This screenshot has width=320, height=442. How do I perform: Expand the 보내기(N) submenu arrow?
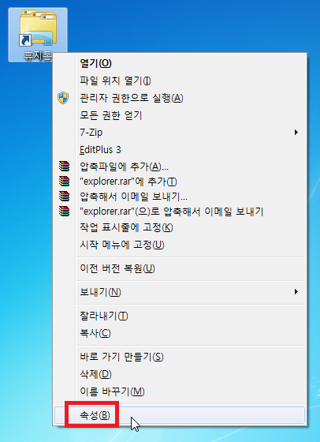[296, 292]
